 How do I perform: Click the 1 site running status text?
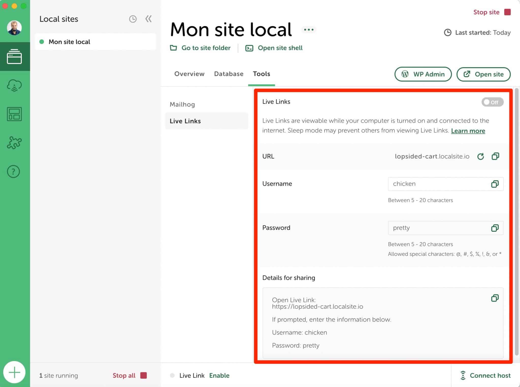pos(59,375)
